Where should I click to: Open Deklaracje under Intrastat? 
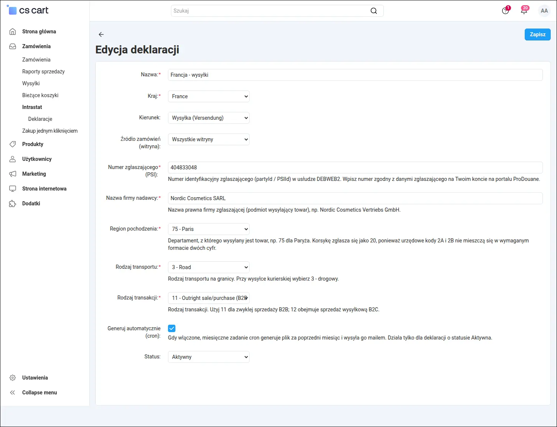tap(40, 119)
